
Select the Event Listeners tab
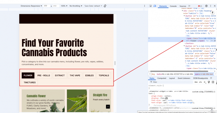[x=184, y=78]
